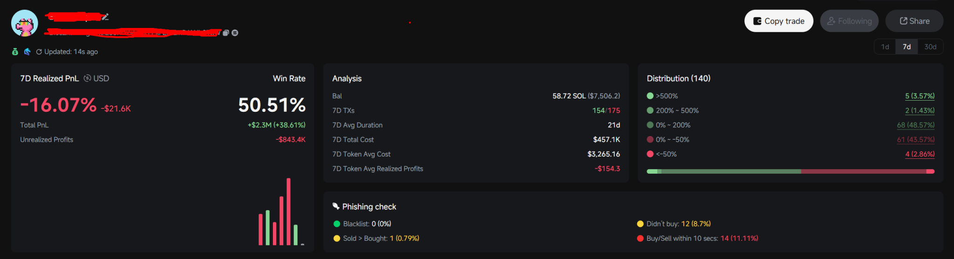This screenshot has height=259, width=954.
Task: Open the >500% distribution count link
Action: point(920,96)
